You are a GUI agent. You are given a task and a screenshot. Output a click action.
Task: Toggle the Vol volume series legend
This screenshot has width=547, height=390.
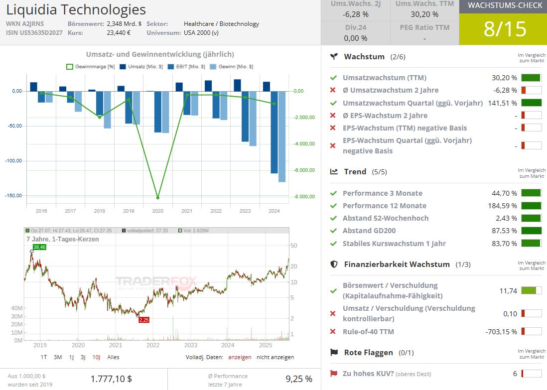(x=194, y=231)
